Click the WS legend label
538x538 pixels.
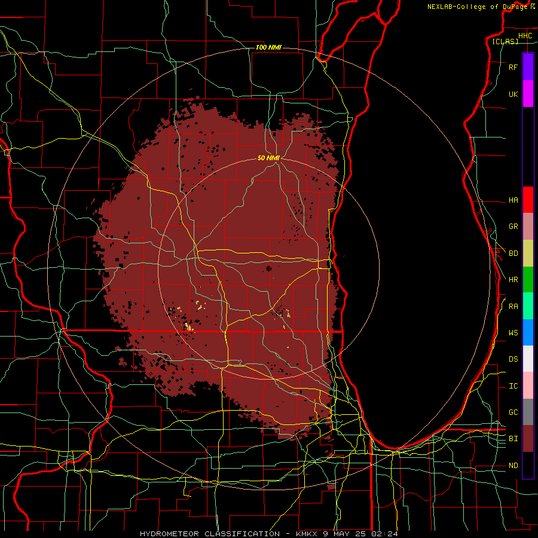(x=513, y=333)
